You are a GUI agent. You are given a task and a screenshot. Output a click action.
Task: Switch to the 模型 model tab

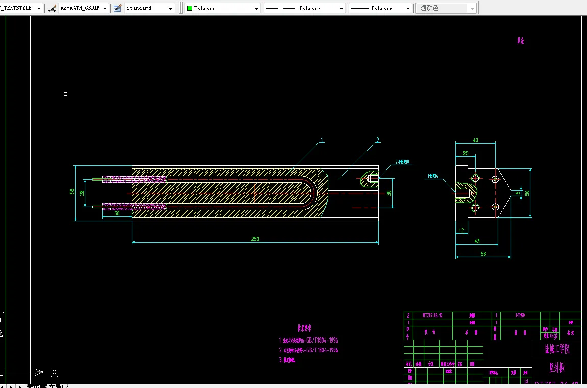tap(37, 386)
